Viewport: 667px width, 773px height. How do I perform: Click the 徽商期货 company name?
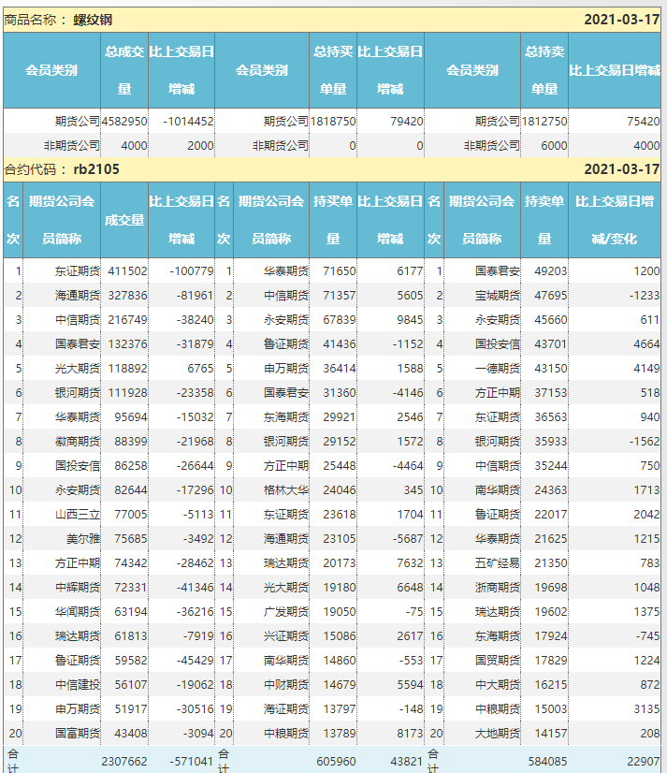77,441
